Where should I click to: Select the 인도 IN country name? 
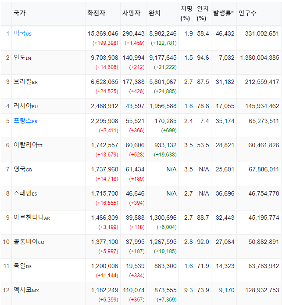click(22, 58)
